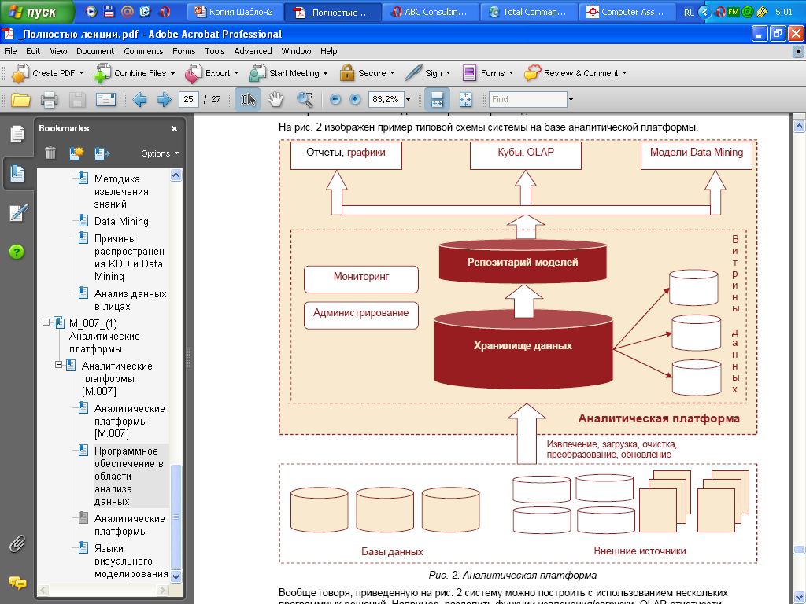Switch to ABC Consulting taskbar window
This screenshot has height=604, width=806.
pyautogui.click(x=430, y=12)
